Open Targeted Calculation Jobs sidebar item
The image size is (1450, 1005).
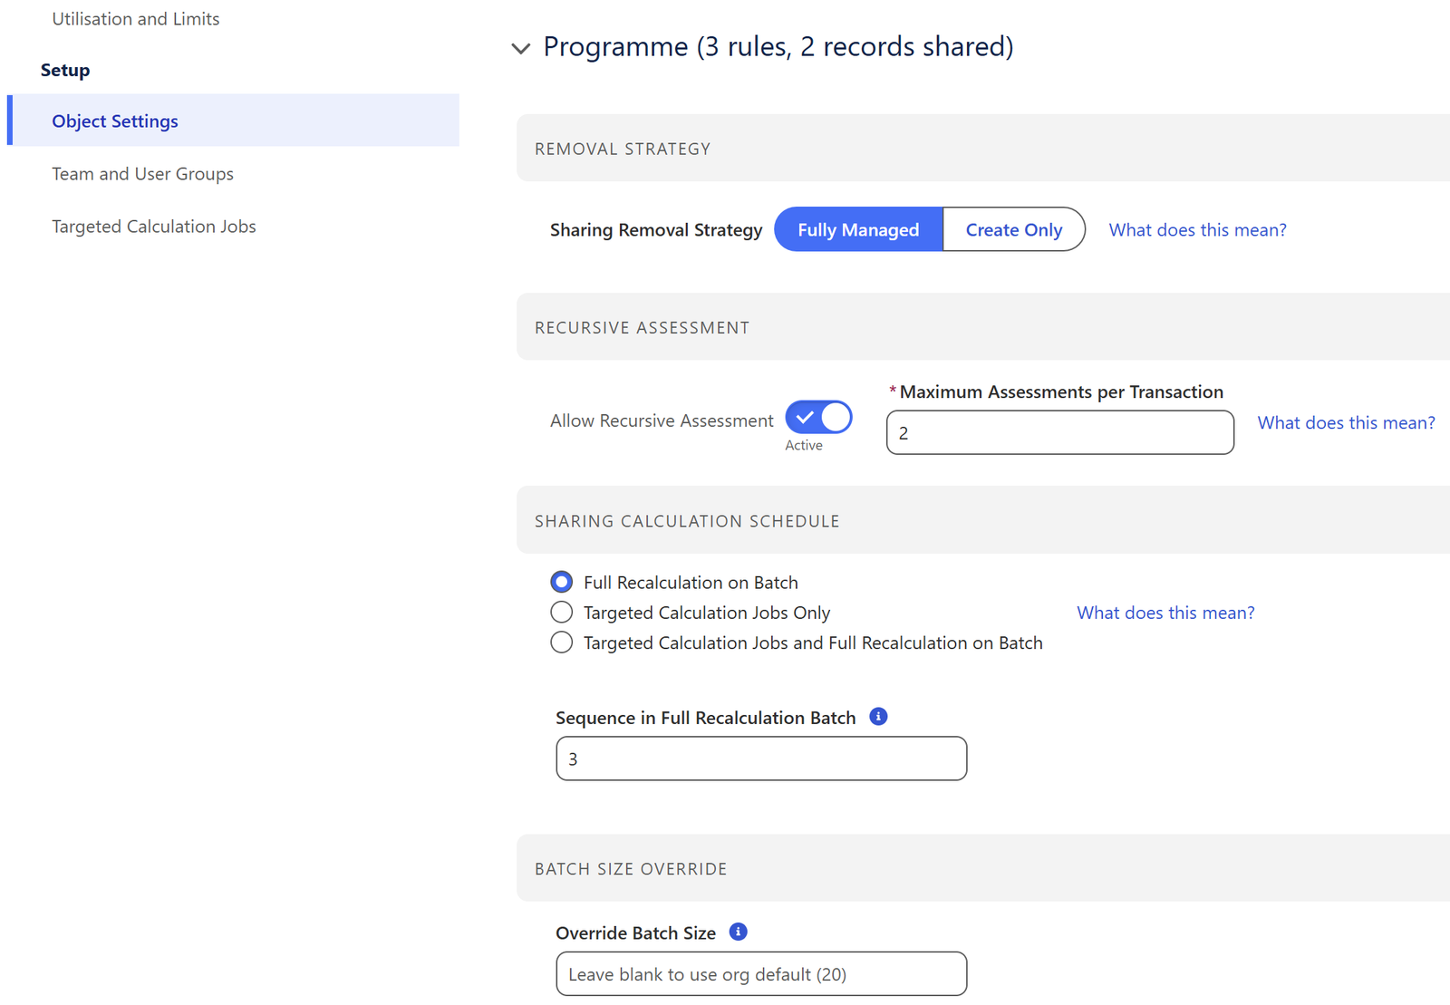click(154, 227)
